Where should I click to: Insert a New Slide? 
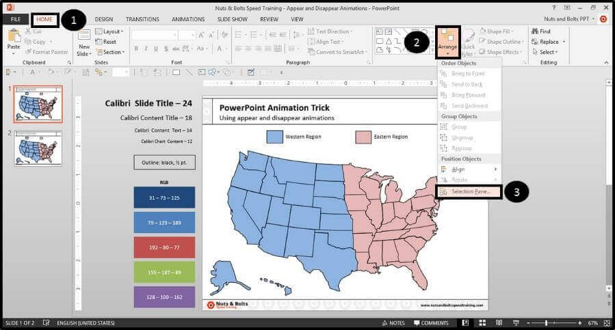coord(84,42)
